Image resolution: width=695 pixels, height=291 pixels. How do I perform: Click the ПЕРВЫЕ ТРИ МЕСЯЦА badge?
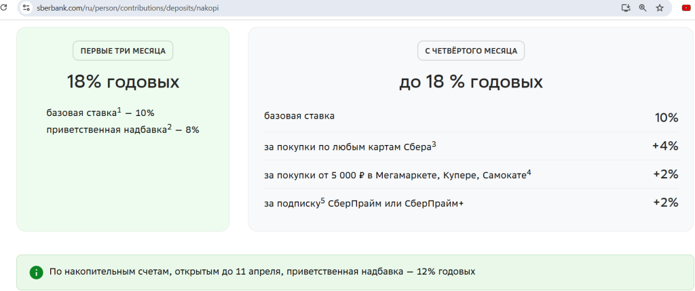123,51
